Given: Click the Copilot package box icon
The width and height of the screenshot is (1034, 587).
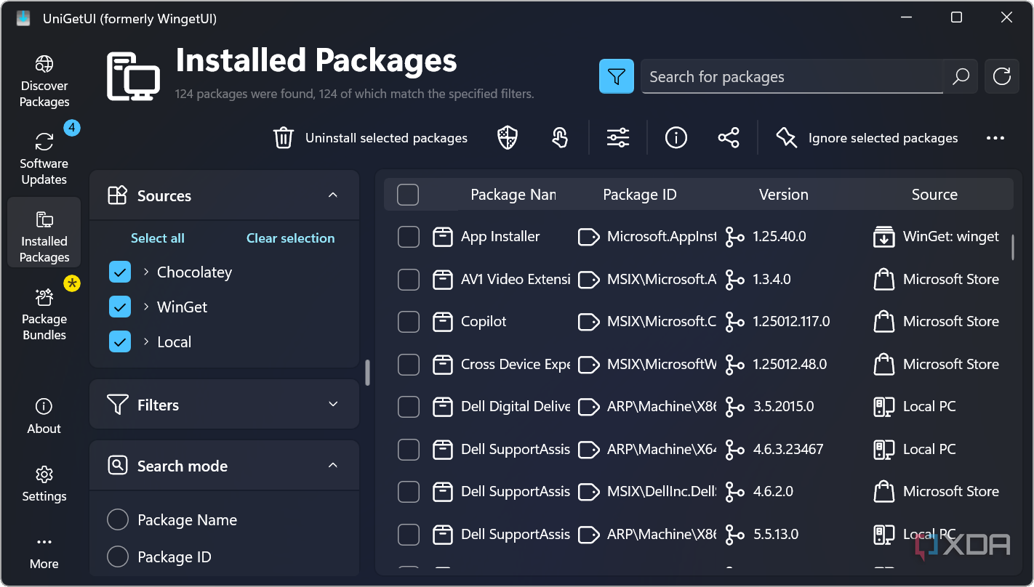Looking at the screenshot, I should [x=443, y=322].
